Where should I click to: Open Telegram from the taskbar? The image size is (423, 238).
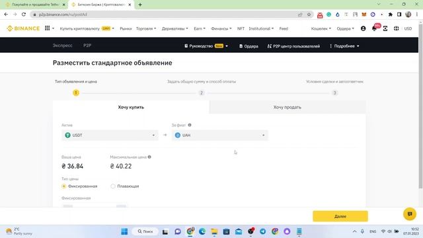(x=263, y=231)
